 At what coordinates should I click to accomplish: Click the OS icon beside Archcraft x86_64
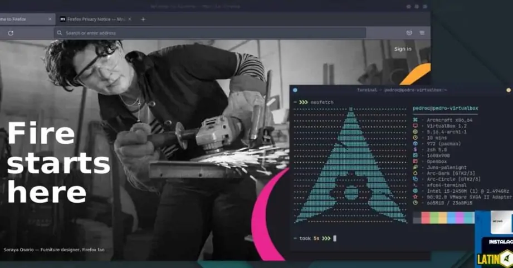point(415,120)
